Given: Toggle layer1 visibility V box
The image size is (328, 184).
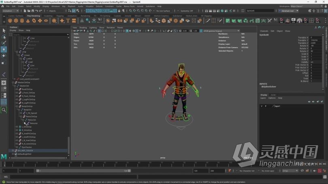Looking at the screenshot, I should point(262,106).
